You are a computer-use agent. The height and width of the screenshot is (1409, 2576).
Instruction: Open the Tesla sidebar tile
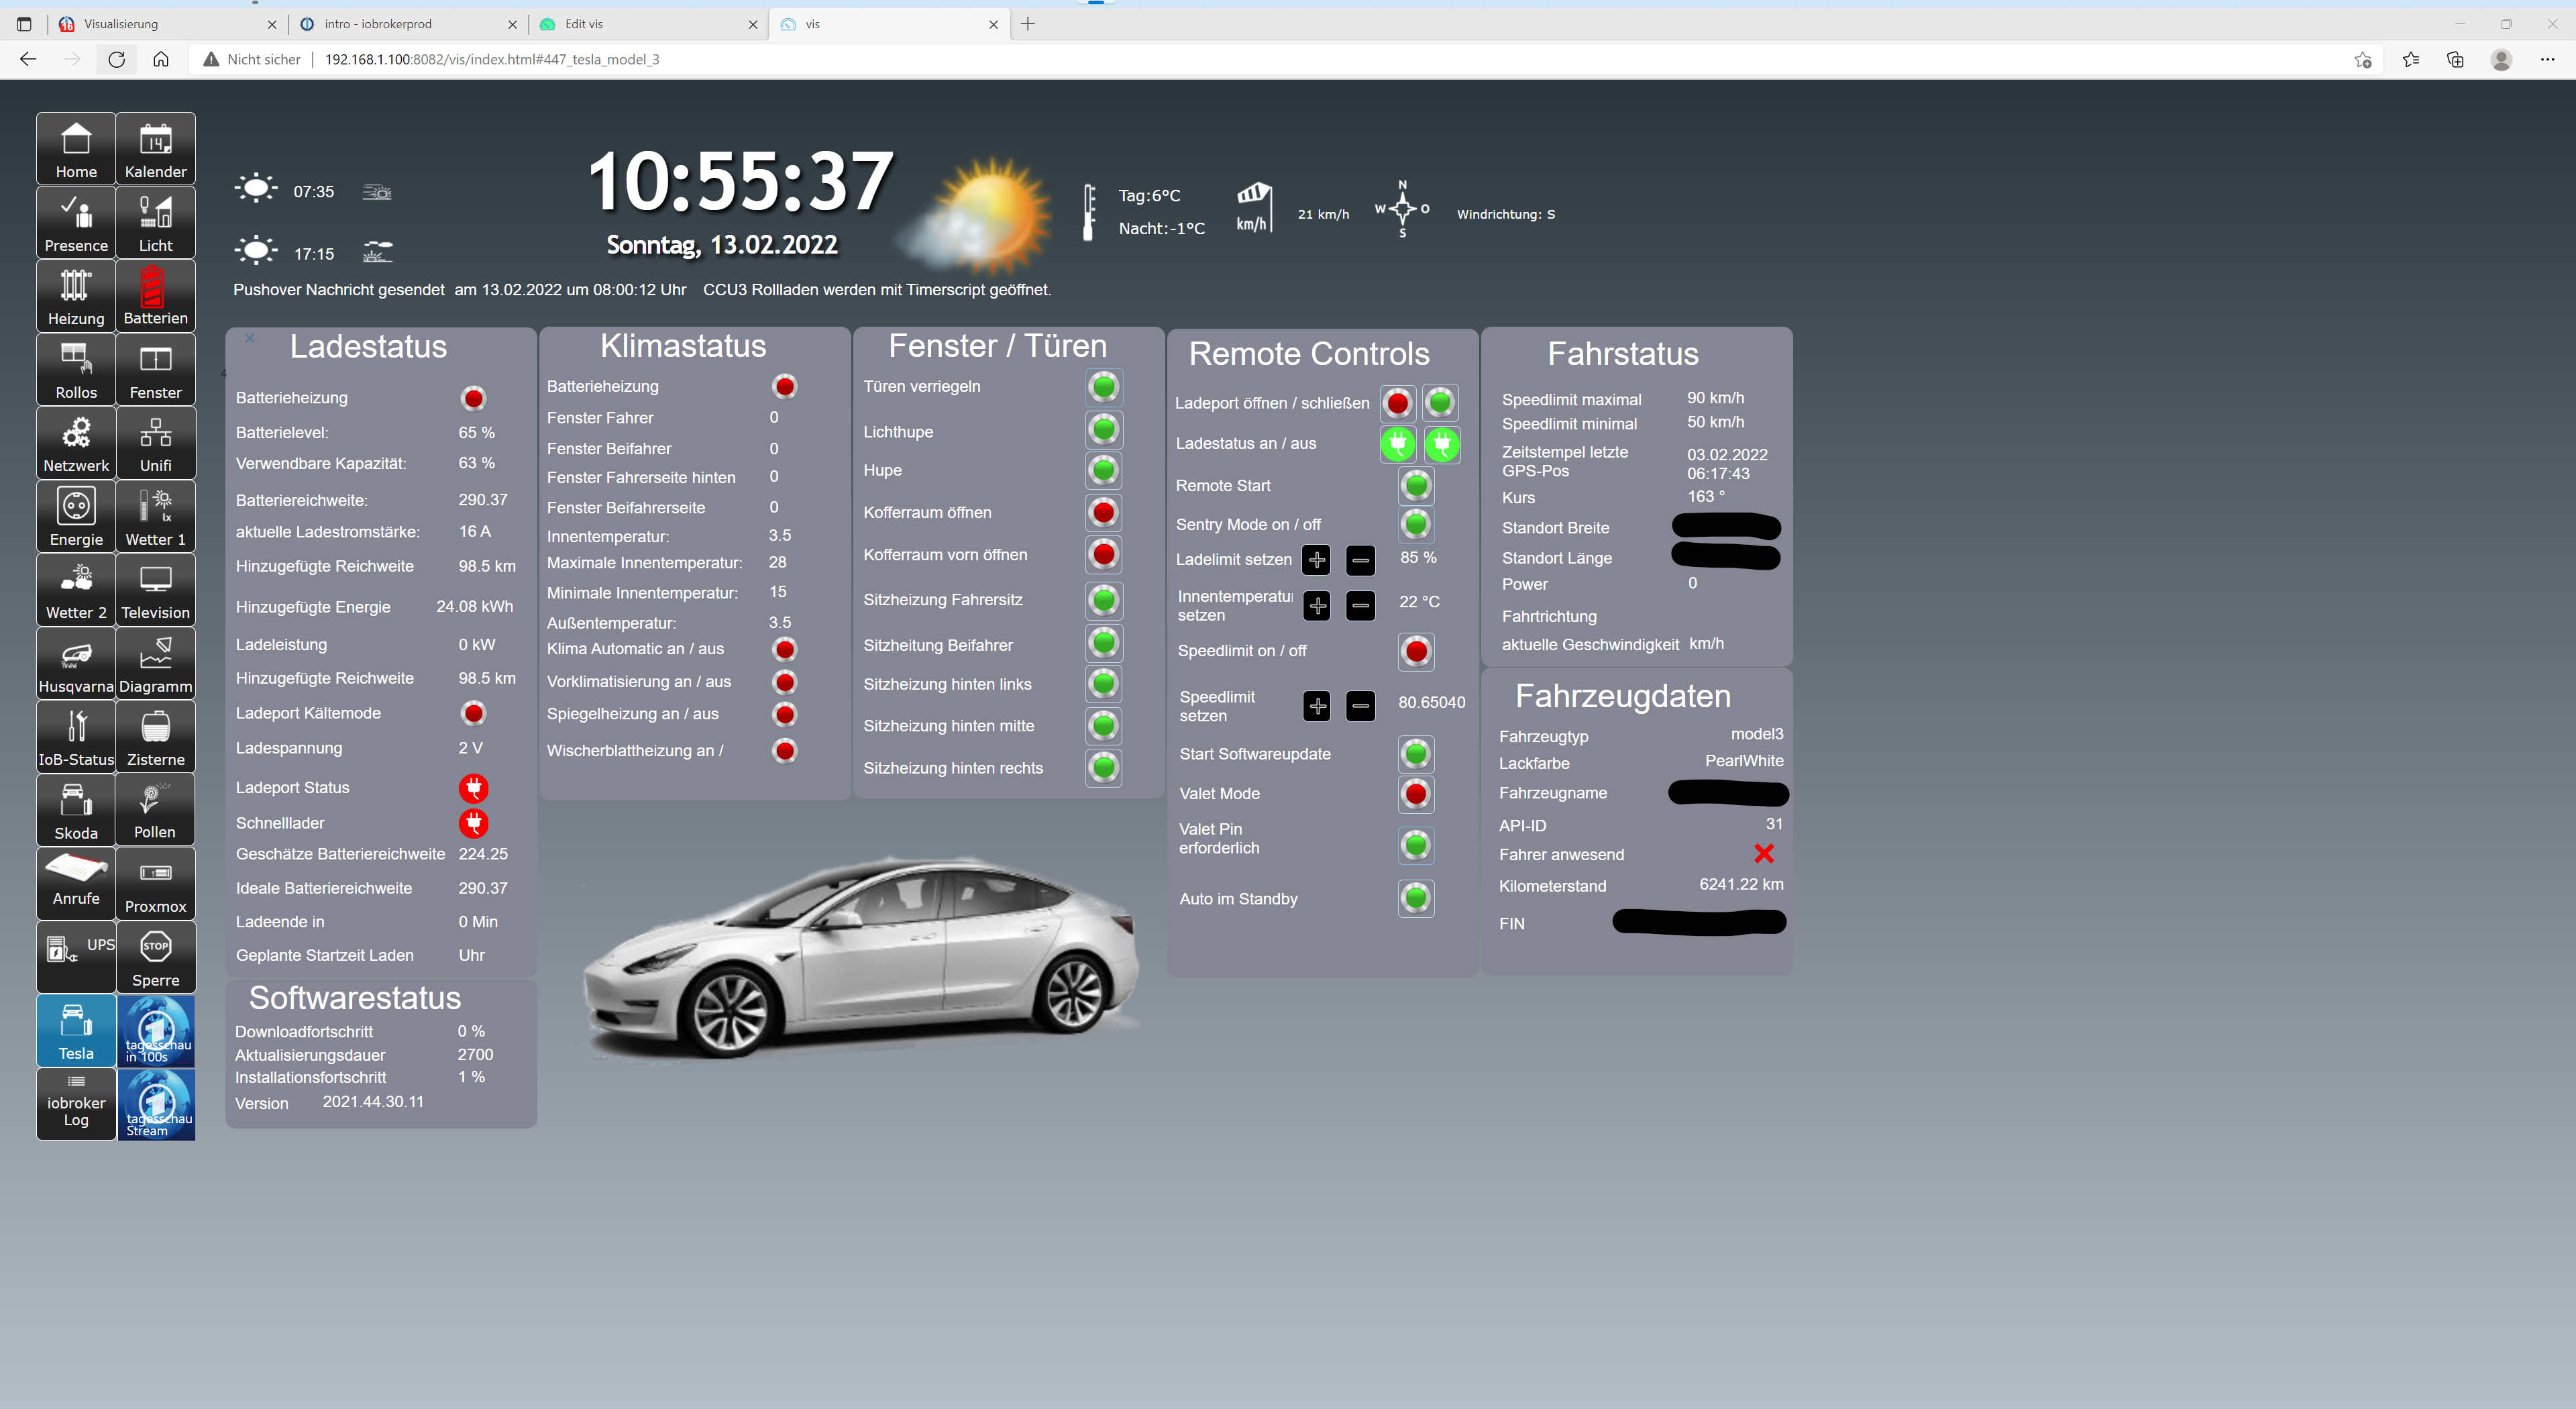click(76, 1031)
